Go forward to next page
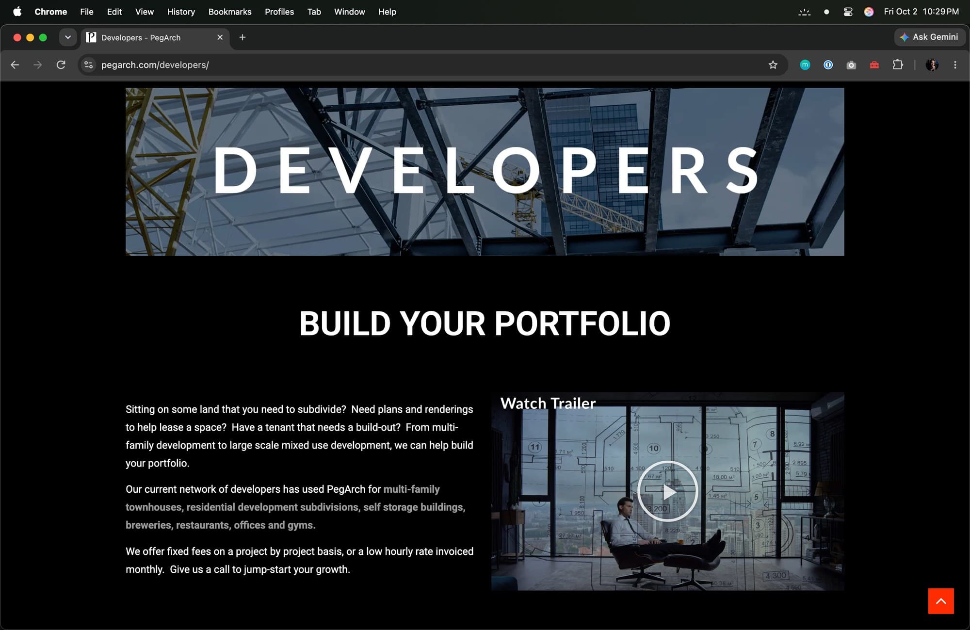This screenshot has height=630, width=970. 38,65
